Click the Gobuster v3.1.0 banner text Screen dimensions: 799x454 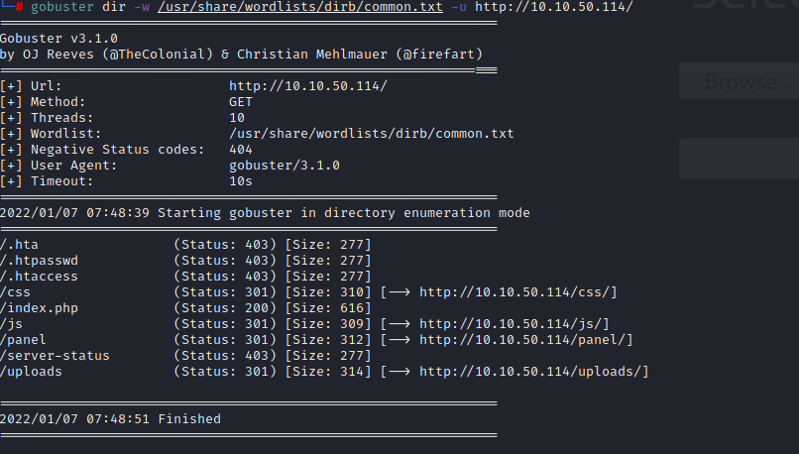(59, 39)
